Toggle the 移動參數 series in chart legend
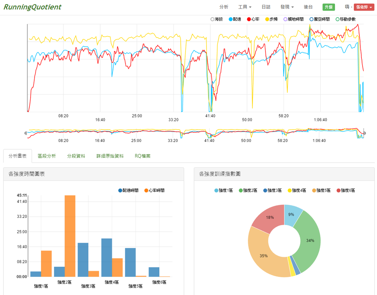The image size is (377, 295). (x=346, y=19)
